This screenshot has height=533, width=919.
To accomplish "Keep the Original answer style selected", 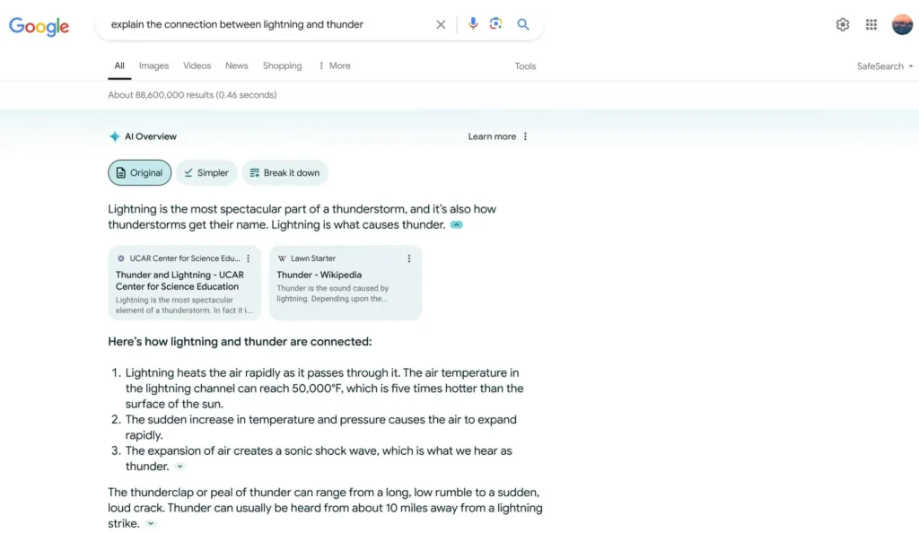I will point(139,172).
